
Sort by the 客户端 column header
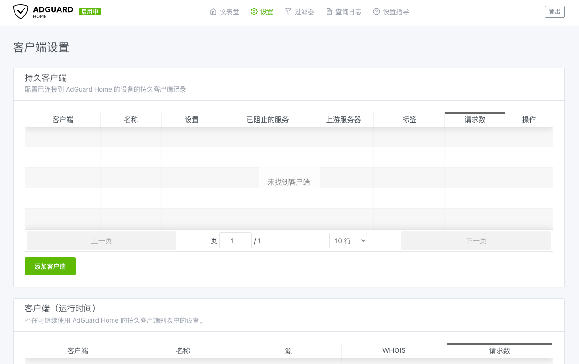click(x=63, y=120)
